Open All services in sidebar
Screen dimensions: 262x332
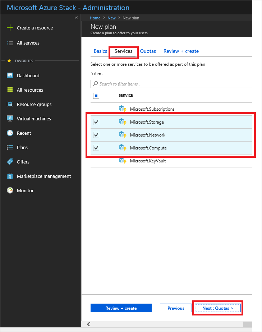pyautogui.click(x=28, y=43)
